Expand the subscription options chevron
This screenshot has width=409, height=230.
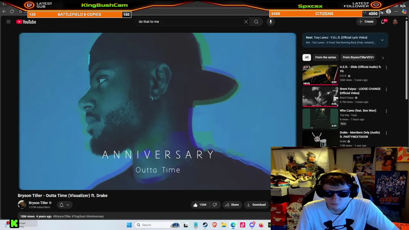click(x=68, y=205)
